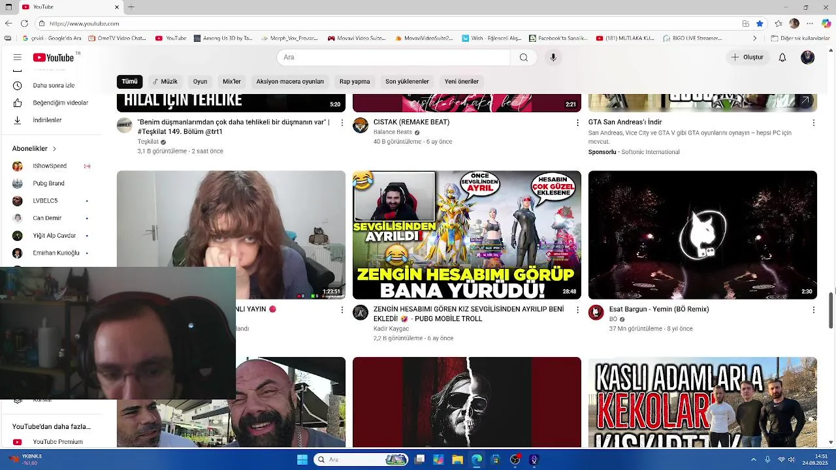
Task: Open options menu for Esat Bargun video
Action: (x=813, y=310)
